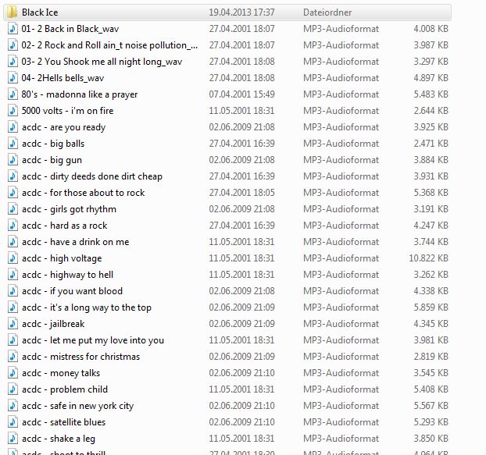Click the icon next to madonna like a prayer
This screenshot has width=486, height=455.
[x=13, y=94]
